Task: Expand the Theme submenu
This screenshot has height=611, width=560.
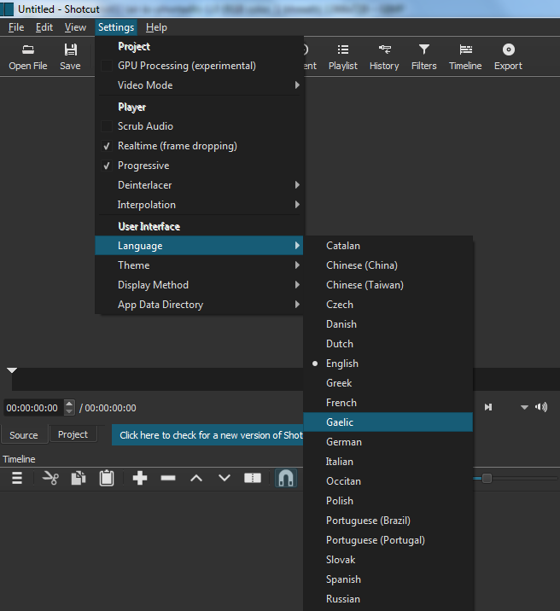Action: tap(199, 265)
